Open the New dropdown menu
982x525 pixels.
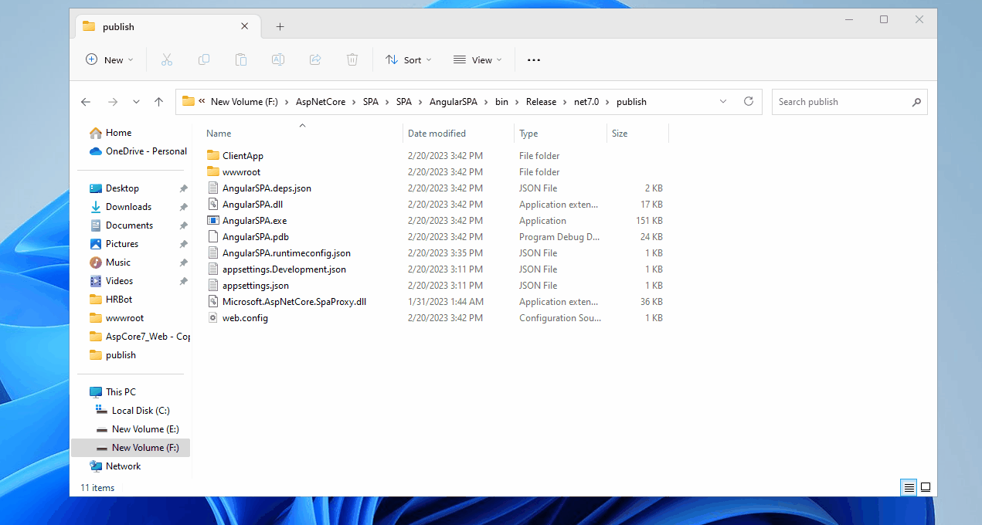point(110,59)
